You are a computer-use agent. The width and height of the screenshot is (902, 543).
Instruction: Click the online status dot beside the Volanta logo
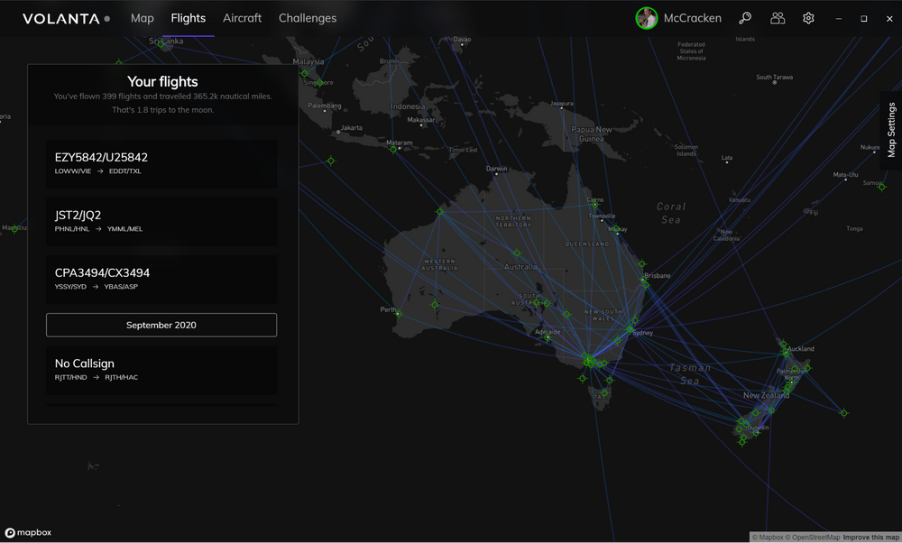106,16
